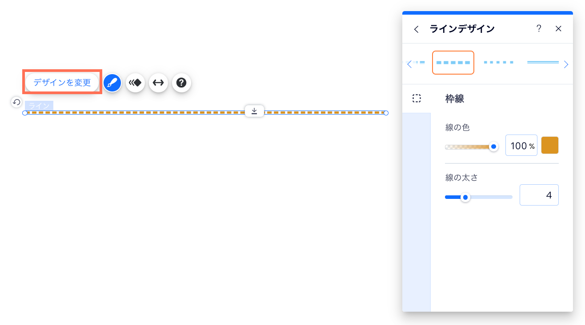The width and height of the screenshot is (585, 325).
Task: Select the orange dashed line on canvas
Action: coord(205,113)
